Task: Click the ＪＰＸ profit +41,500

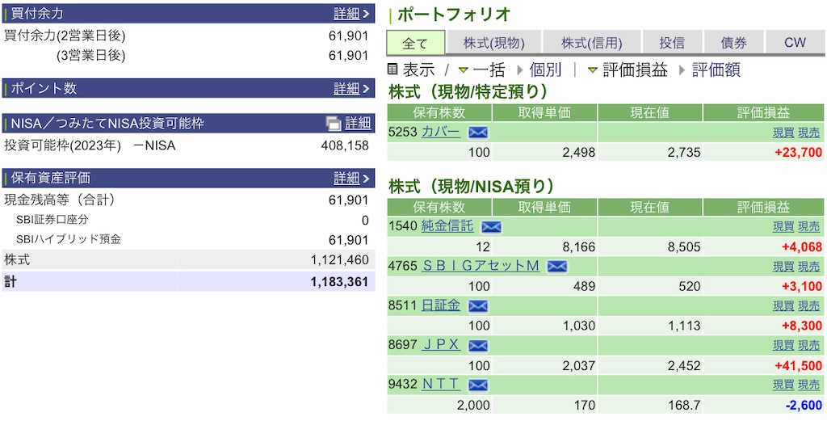Action: point(799,365)
